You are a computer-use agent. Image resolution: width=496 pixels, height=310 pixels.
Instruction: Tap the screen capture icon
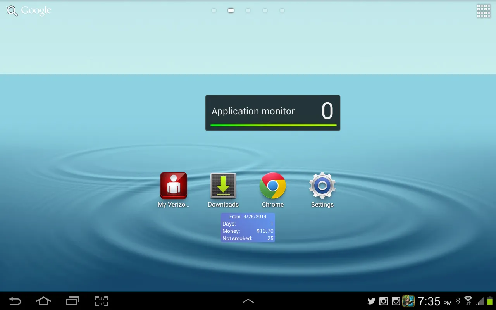point(102,301)
